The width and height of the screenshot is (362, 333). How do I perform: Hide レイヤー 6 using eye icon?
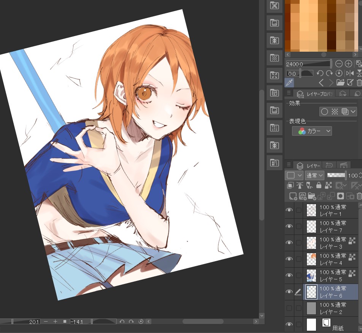(289, 292)
